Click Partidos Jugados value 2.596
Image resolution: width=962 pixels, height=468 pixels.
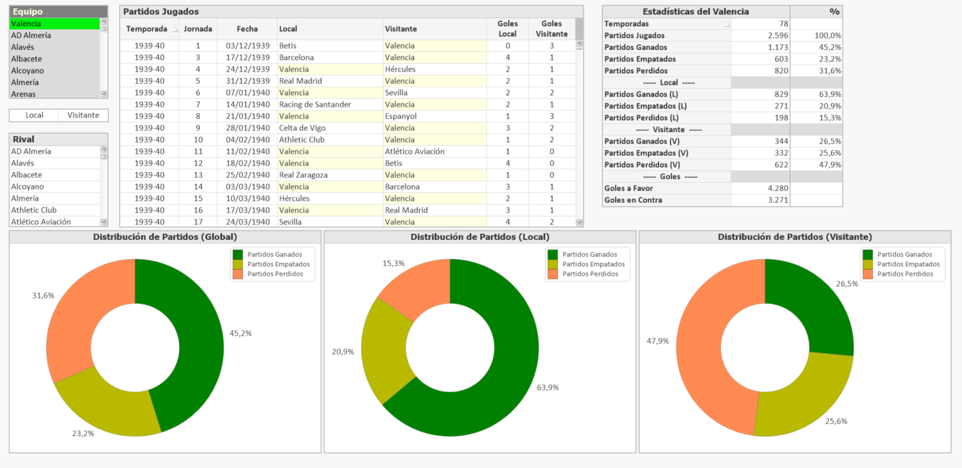pos(760,36)
